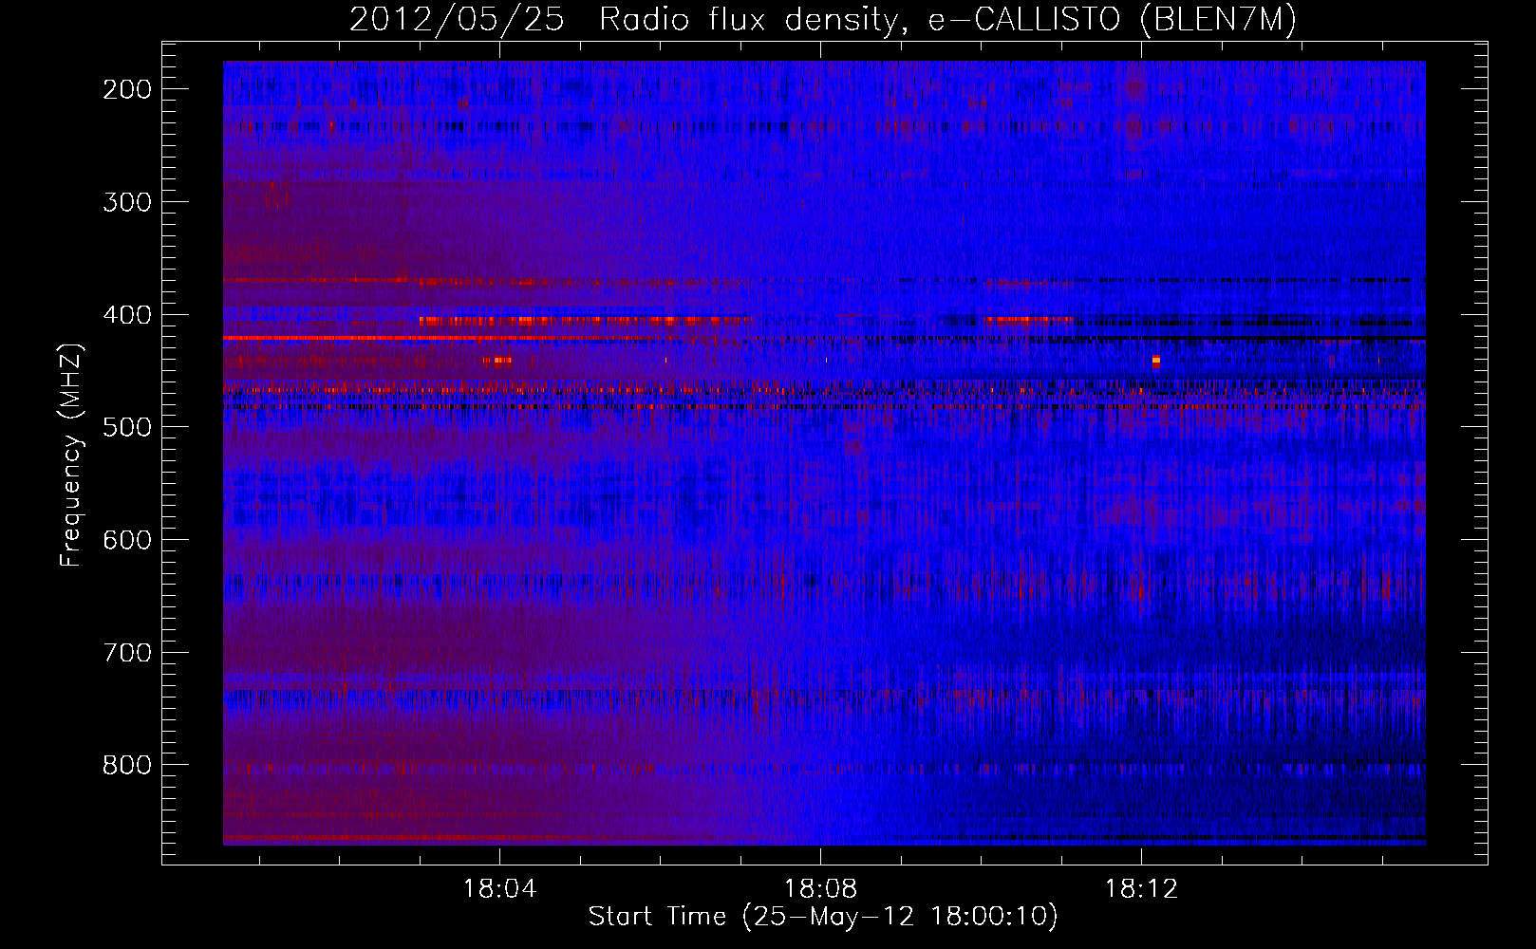Click the 300 frequency tick label
The width and height of the screenshot is (1536, 949).
pyautogui.click(x=127, y=201)
